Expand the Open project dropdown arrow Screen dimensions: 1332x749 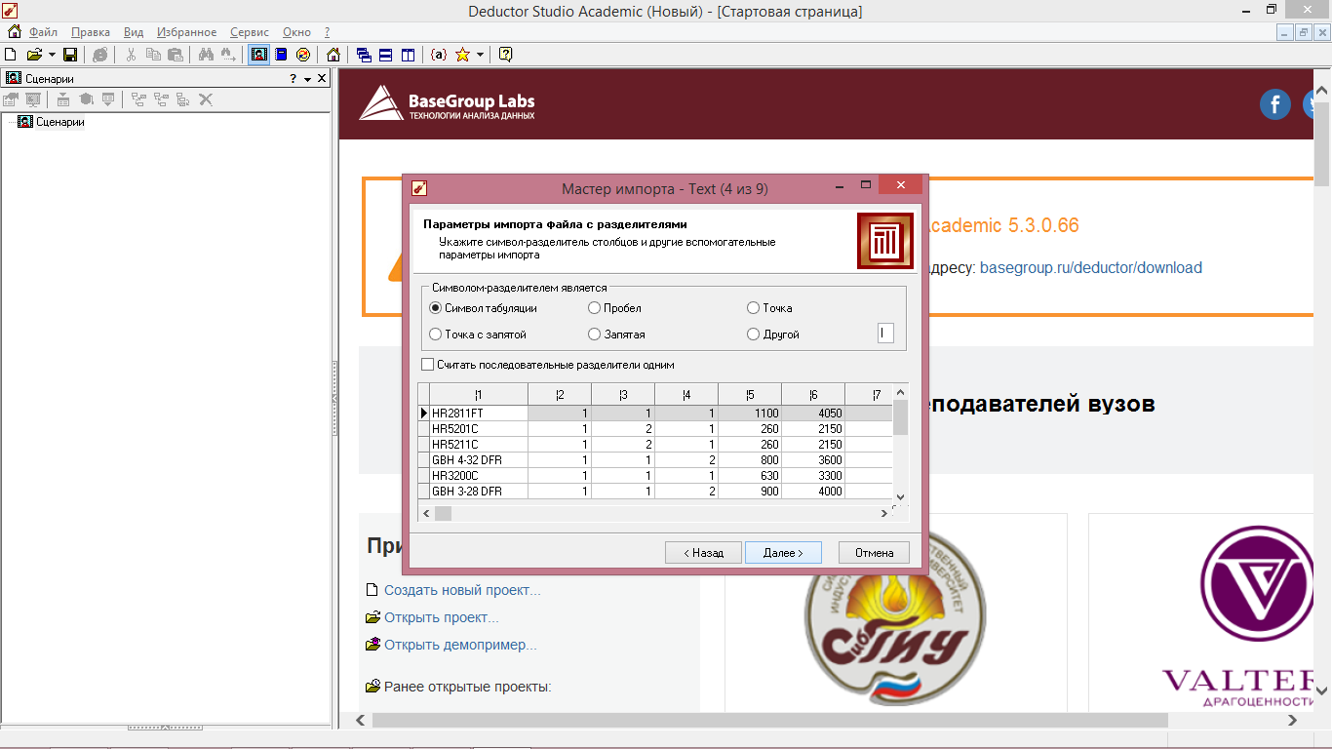point(52,55)
